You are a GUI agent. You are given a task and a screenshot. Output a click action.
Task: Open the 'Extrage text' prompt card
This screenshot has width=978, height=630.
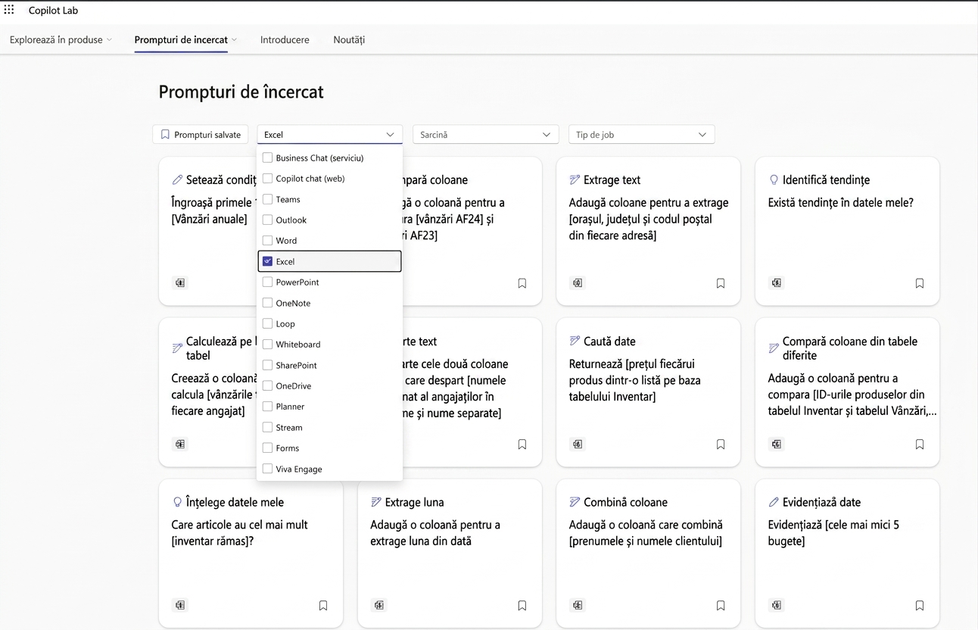tap(648, 231)
